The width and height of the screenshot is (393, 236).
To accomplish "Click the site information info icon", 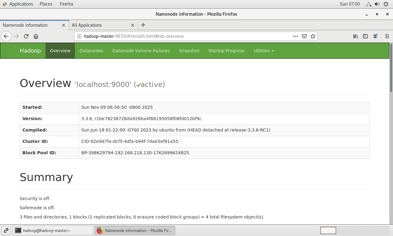I will coord(79,36).
